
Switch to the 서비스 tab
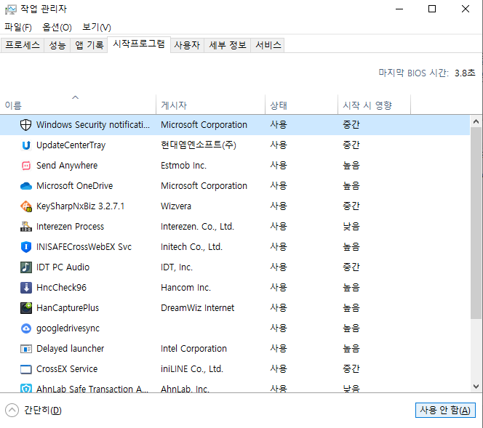(x=268, y=45)
